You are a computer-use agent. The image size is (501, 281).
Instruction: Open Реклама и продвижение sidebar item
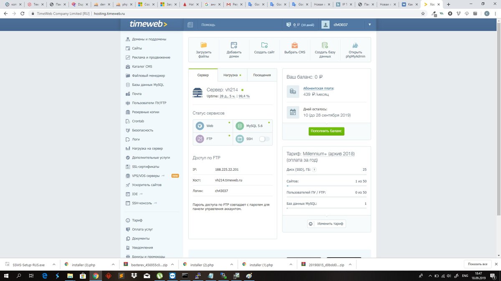pos(151,57)
